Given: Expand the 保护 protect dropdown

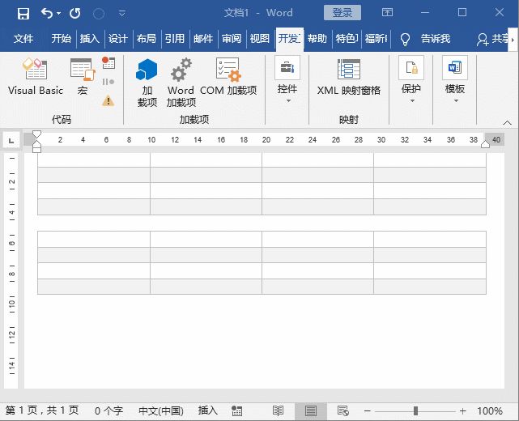Looking at the screenshot, I should [x=411, y=79].
